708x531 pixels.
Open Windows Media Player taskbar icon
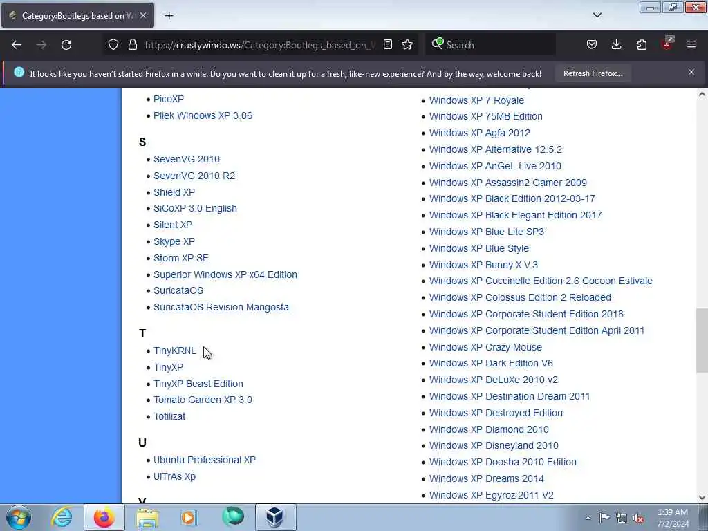(x=189, y=517)
